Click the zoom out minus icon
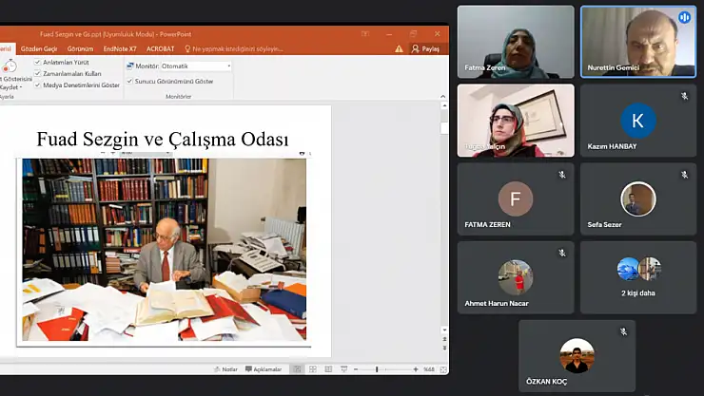The image size is (704, 396). tap(355, 369)
